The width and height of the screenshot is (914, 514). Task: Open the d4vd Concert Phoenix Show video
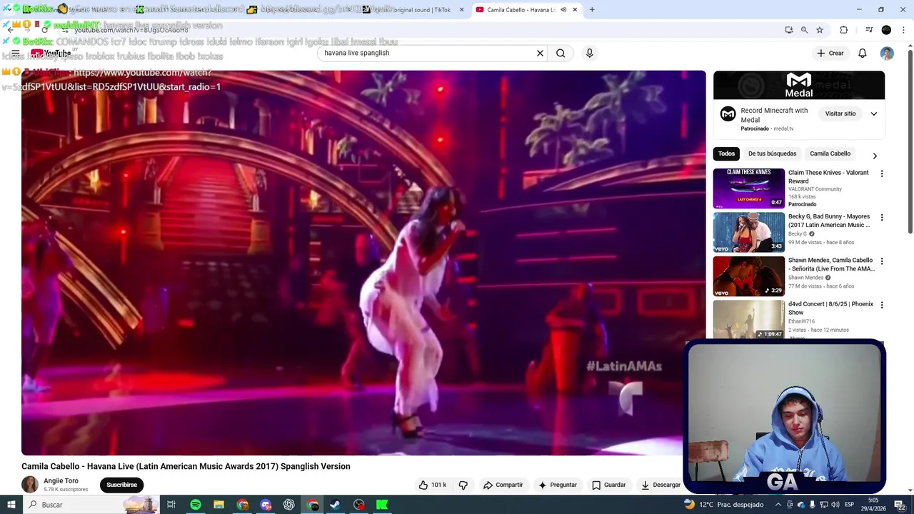(x=830, y=308)
